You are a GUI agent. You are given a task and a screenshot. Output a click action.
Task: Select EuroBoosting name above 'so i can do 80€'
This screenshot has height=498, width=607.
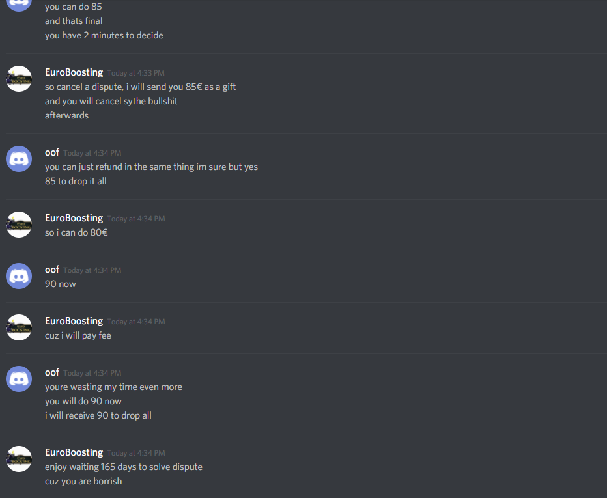74,218
